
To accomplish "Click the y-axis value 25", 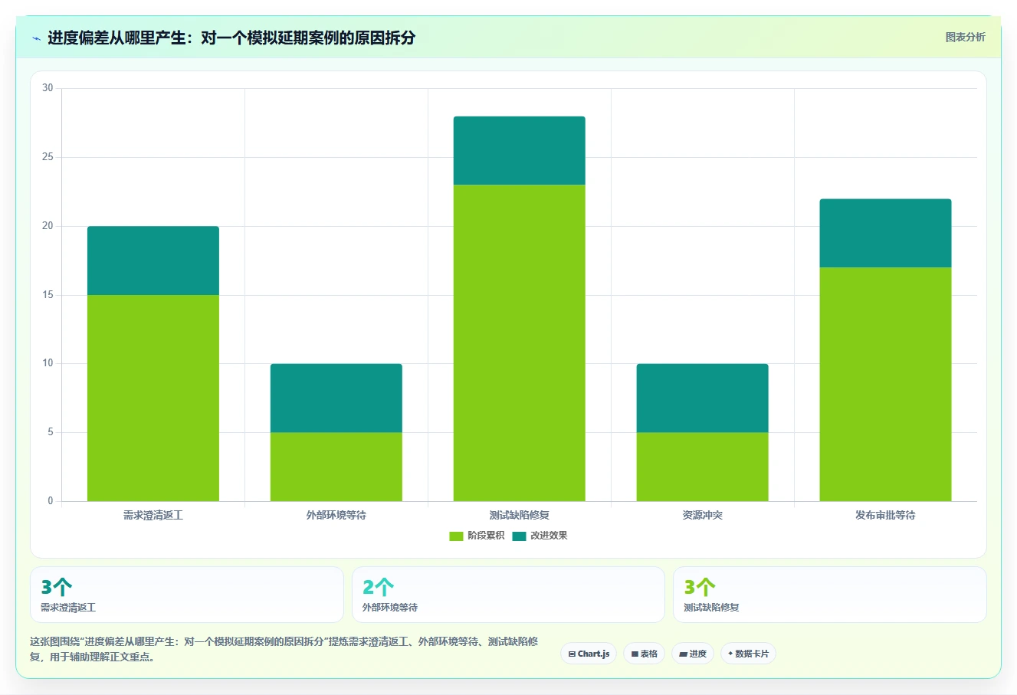I will 48,157.
